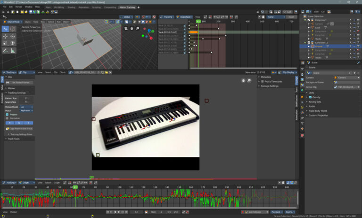Toggle the Prepass checkbox

coord(7,114)
